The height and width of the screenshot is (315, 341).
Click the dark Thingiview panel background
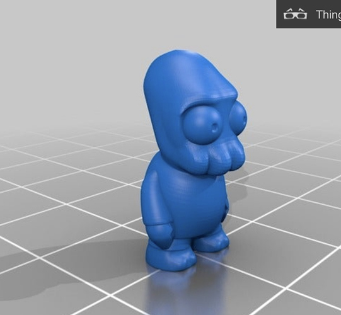[311, 24]
